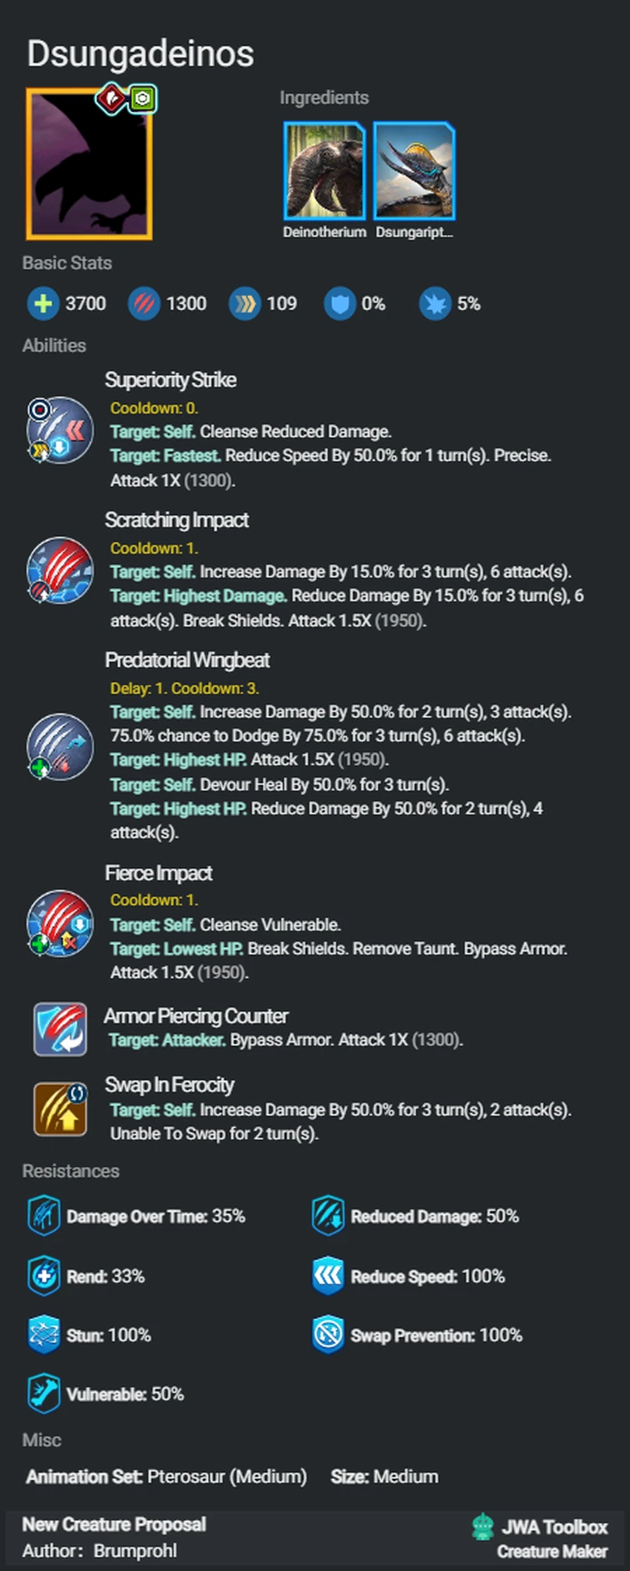Screen dimensions: 630x1571
Task: Click the Swap In Ferocity icon
Action: [60, 1109]
